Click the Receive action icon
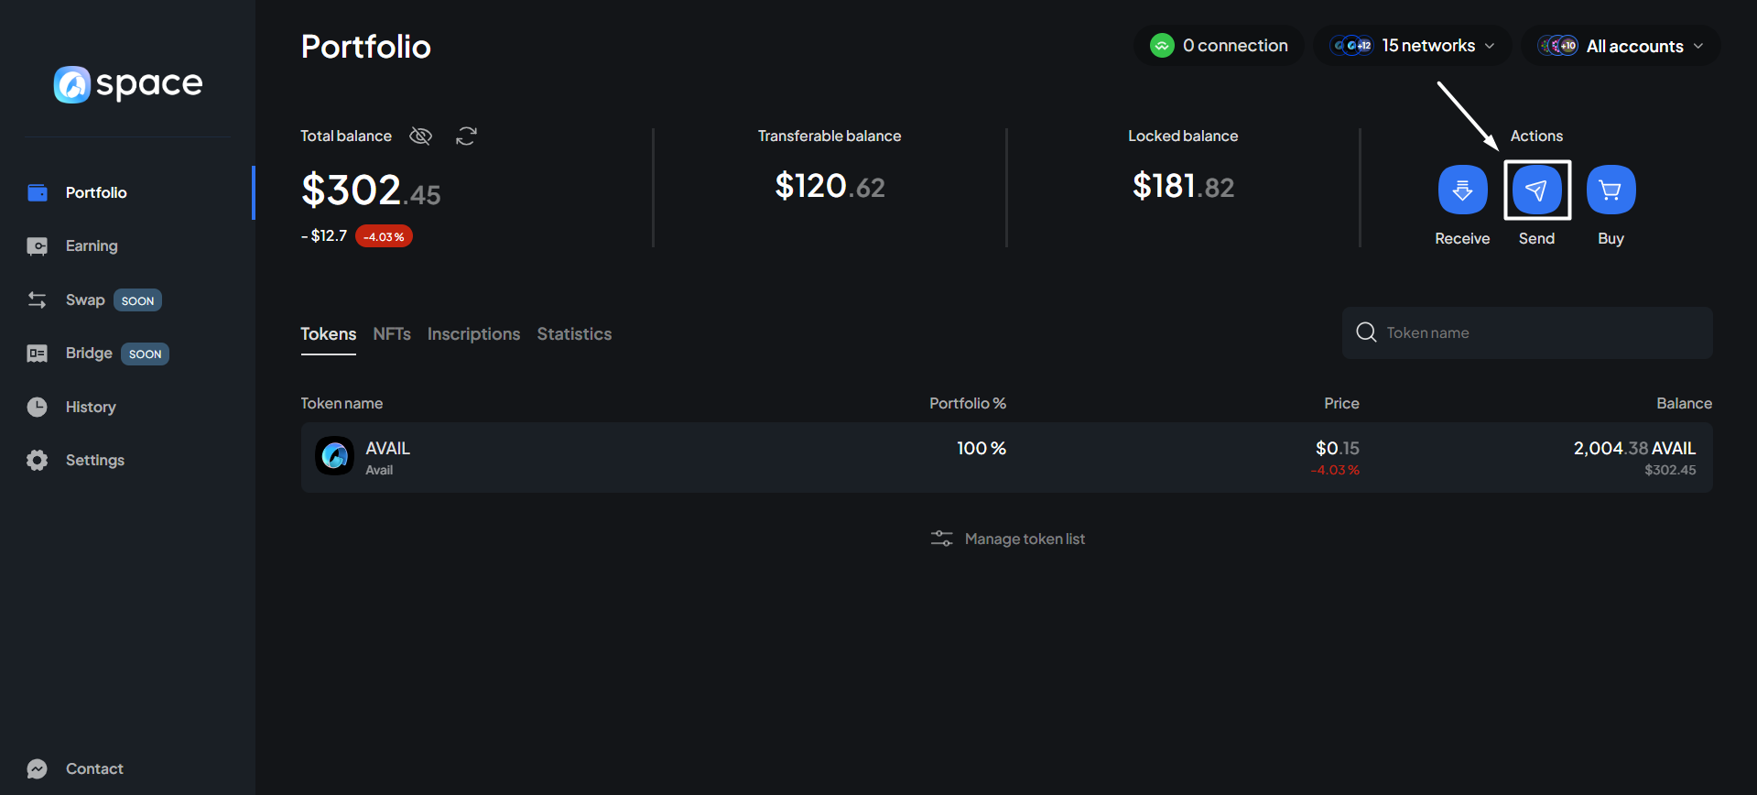The width and height of the screenshot is (1757, 795). pos(1462,190)
